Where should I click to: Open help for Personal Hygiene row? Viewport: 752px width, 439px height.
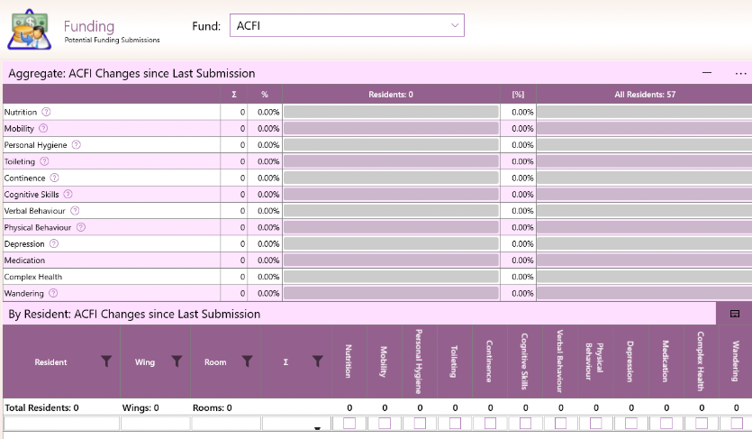pyautogui.click(x=77, y=144)
